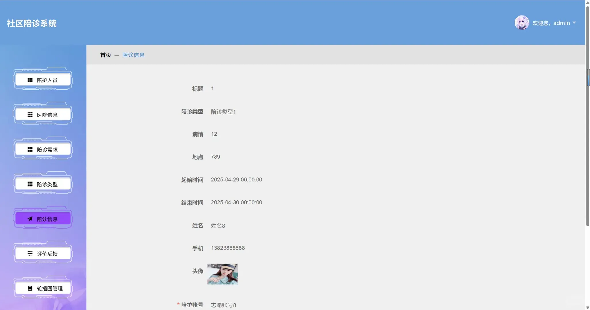Click the scrollbar down arrow
The image size is (590, 310).
587,307
